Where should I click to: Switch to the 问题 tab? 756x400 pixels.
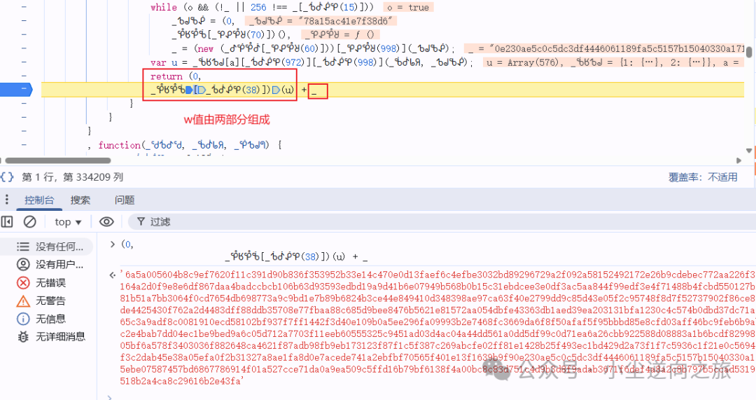pos(125,200)
